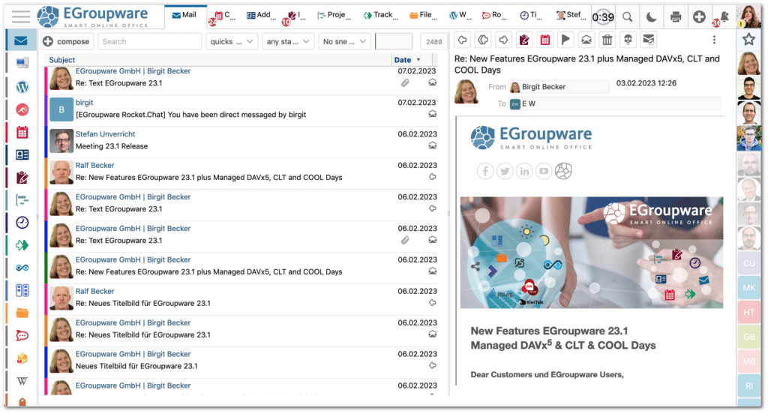Click the add plus icon in top bar
This screenshot has width=768, height=417.
[x=700, y=17]
